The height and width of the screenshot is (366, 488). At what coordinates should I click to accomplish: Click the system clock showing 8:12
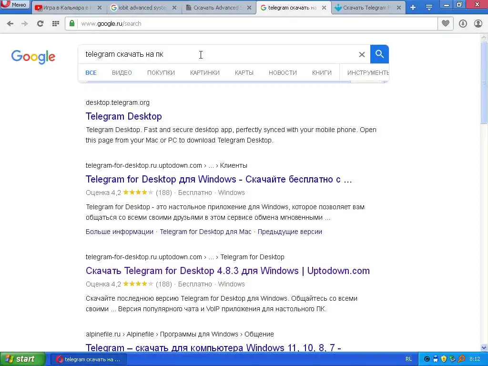tap(475, 359)
